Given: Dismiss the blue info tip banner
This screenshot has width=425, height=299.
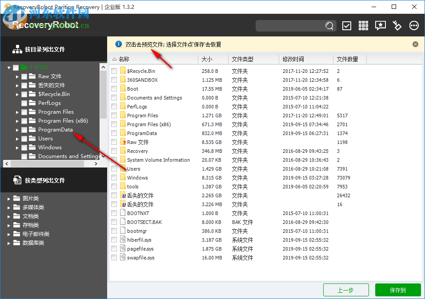Looking at the screenshot, I should pos(415,44).
